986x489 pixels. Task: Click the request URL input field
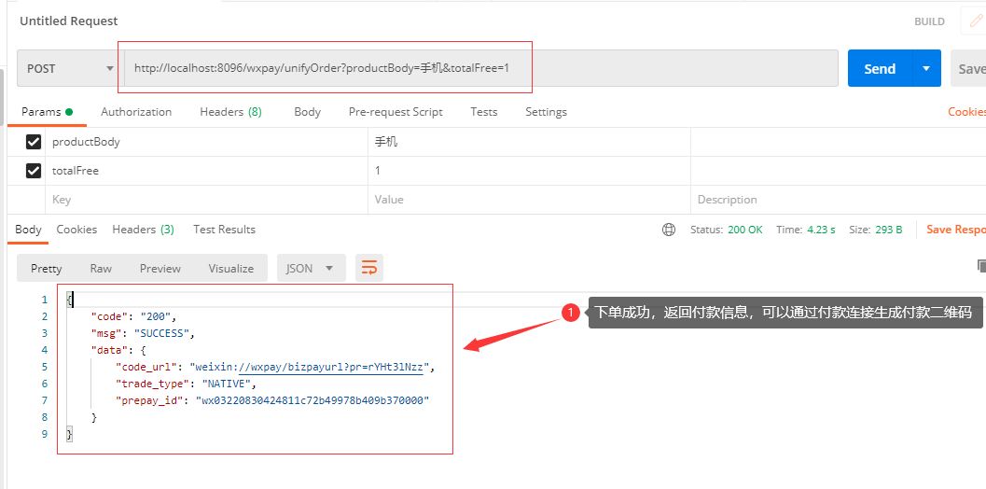(x=481, y=68)
